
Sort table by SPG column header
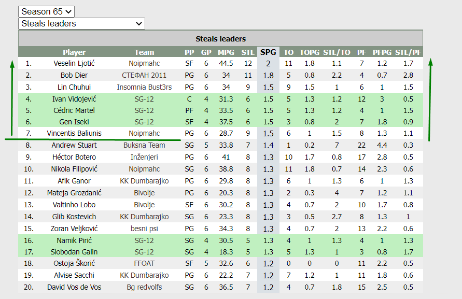pos(268,52)
